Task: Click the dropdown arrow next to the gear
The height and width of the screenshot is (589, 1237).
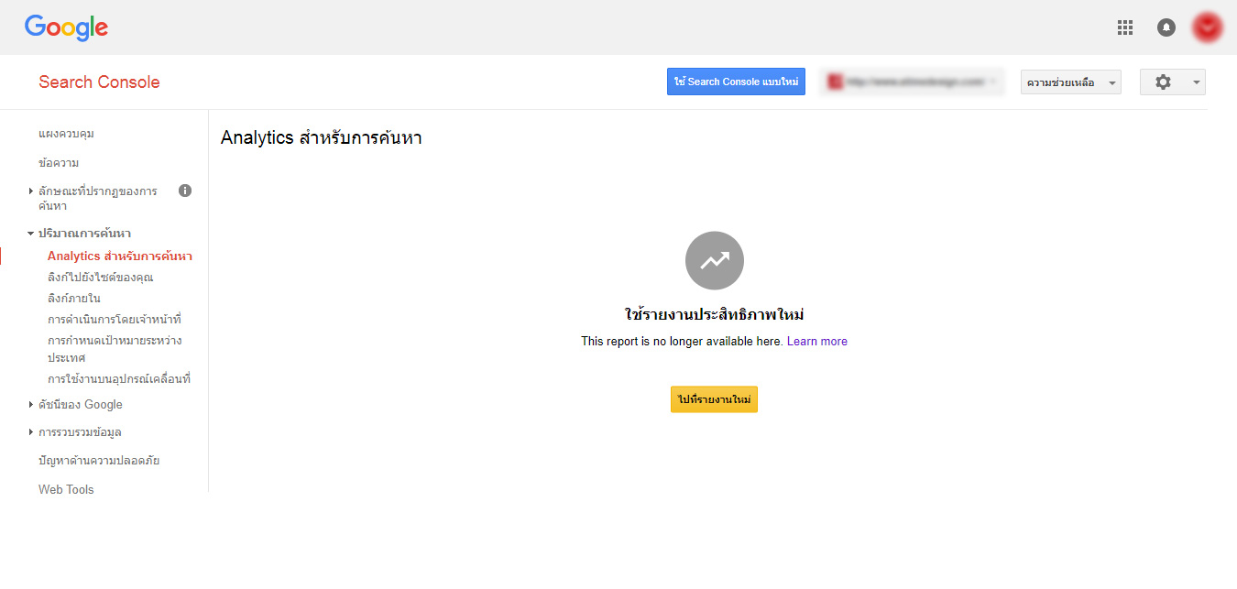Action: coord(1196,82)
